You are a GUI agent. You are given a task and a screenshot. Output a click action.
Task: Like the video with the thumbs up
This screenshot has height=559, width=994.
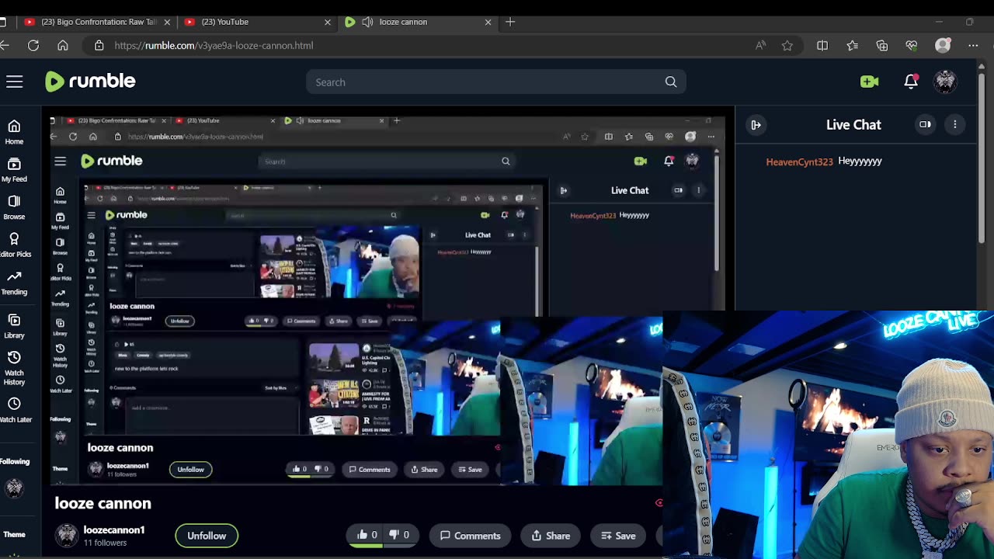367,535
